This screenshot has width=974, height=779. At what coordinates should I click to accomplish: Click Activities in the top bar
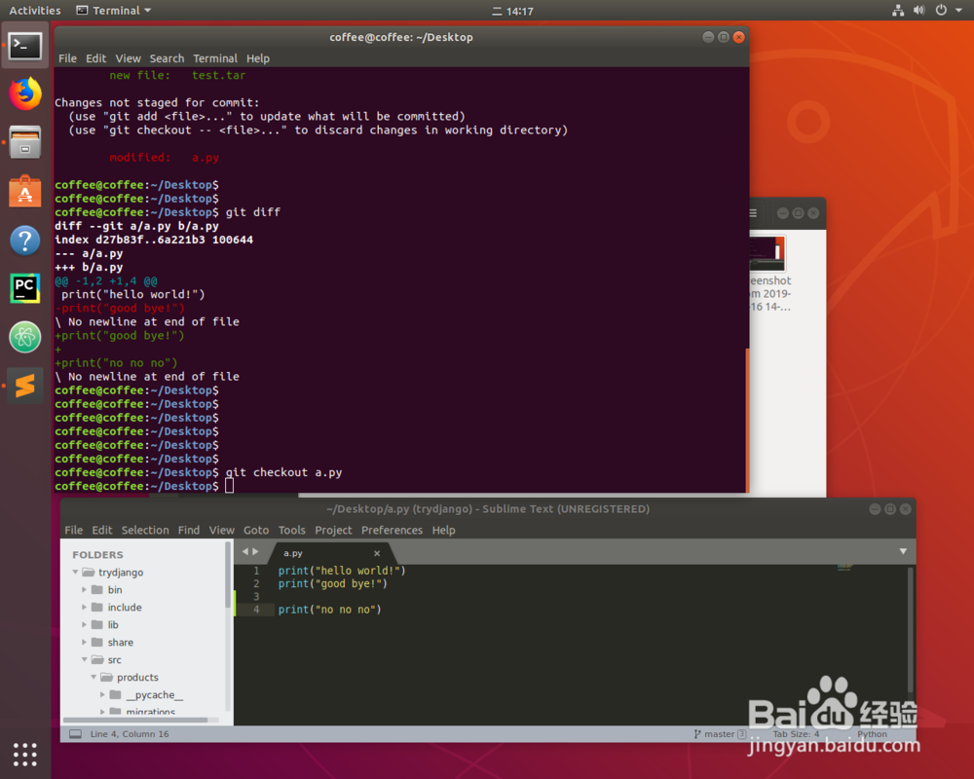(x=35, y=10)
